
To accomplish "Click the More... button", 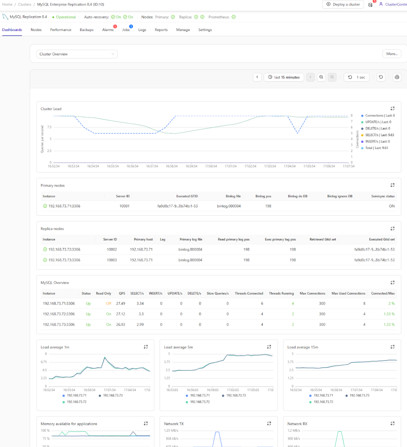I will [x=392, y=54].
